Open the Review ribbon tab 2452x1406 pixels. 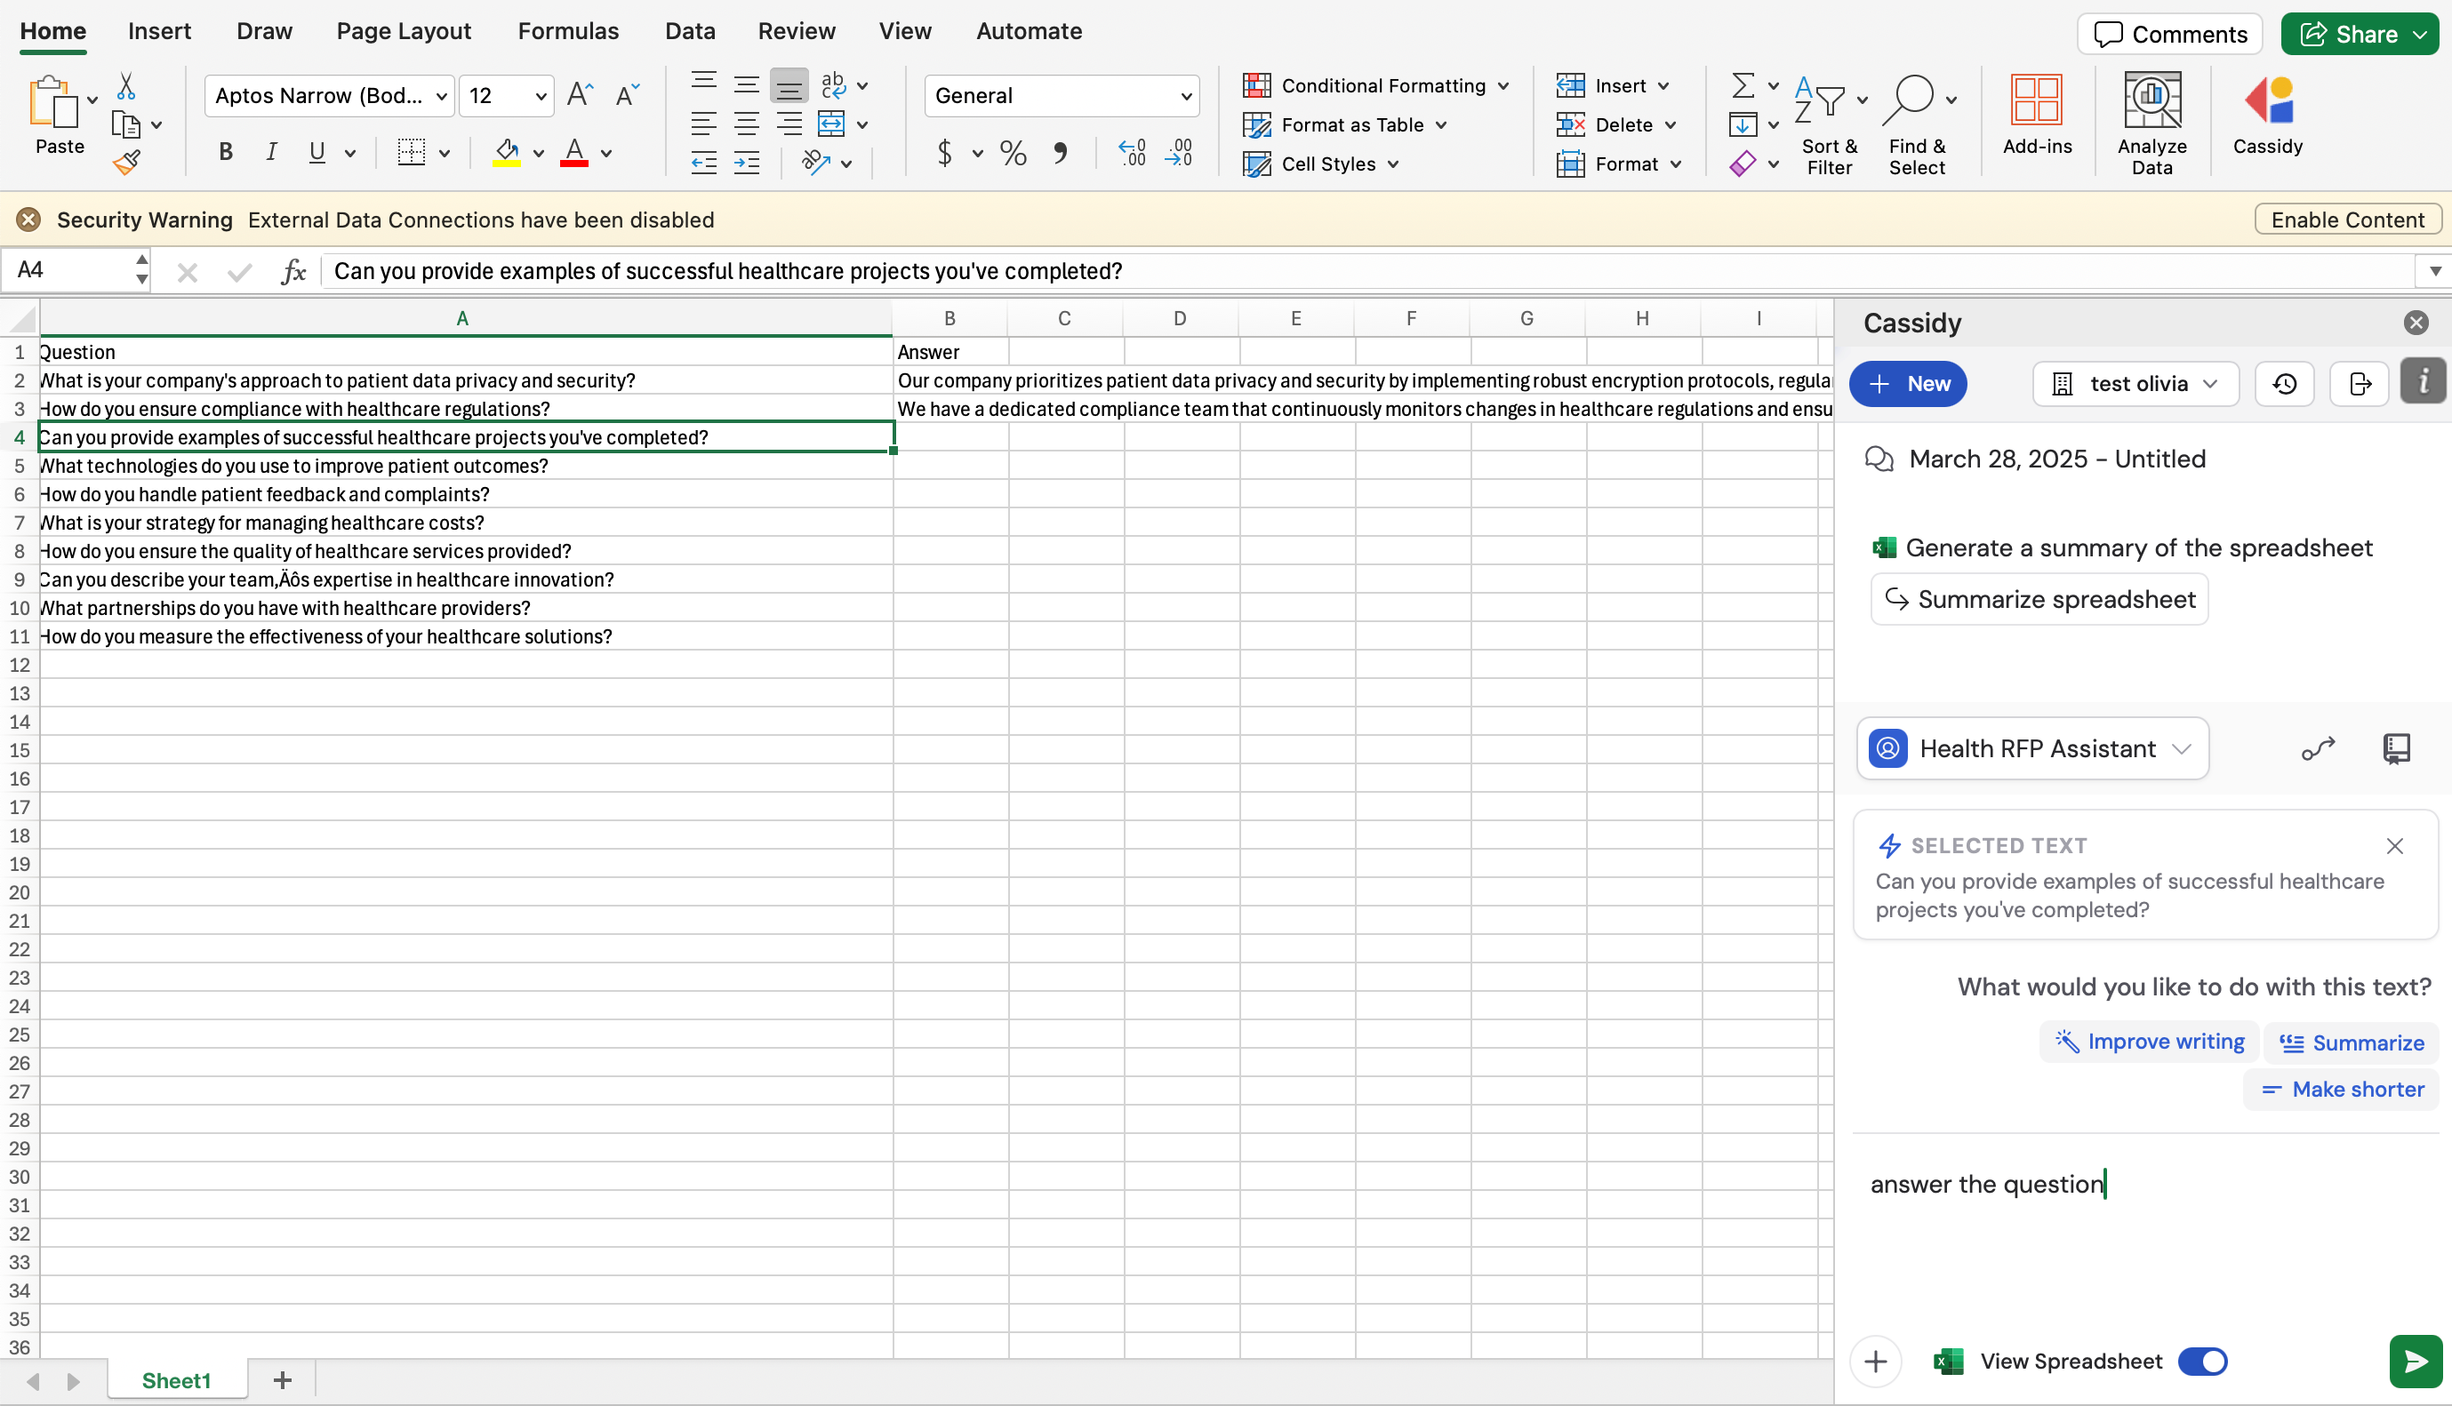pos(796,31)
